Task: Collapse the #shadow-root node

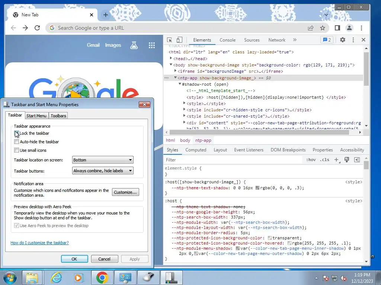Action: 180,84
